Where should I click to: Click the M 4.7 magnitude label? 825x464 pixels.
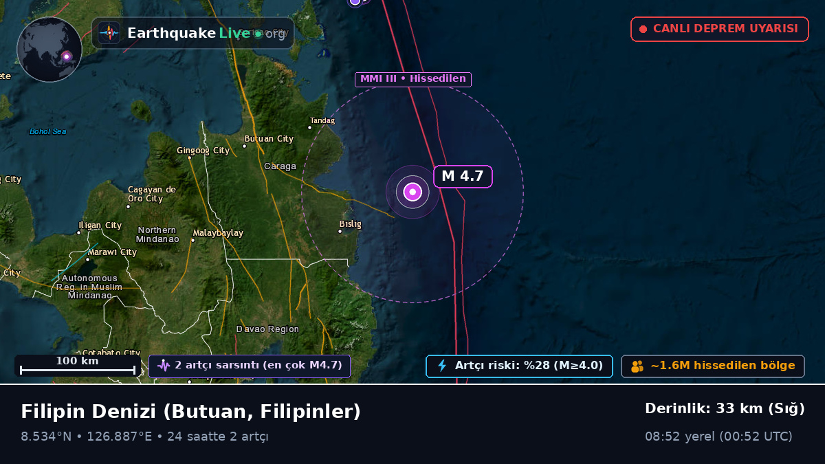463,177
